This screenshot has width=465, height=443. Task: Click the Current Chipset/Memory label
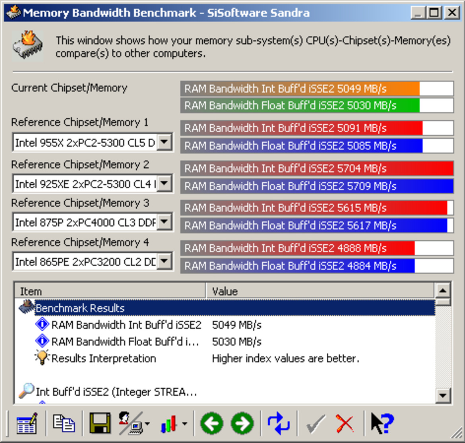coord(69,88)
